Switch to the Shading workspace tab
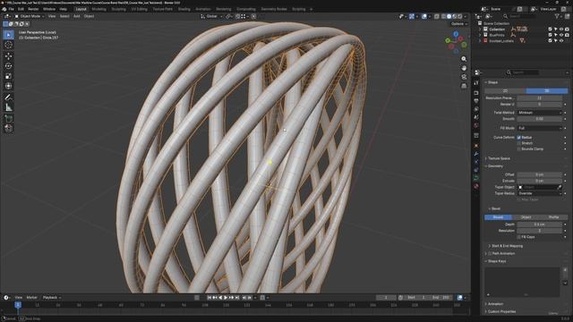Screen dimensions: 573x322 pos(184,9)
